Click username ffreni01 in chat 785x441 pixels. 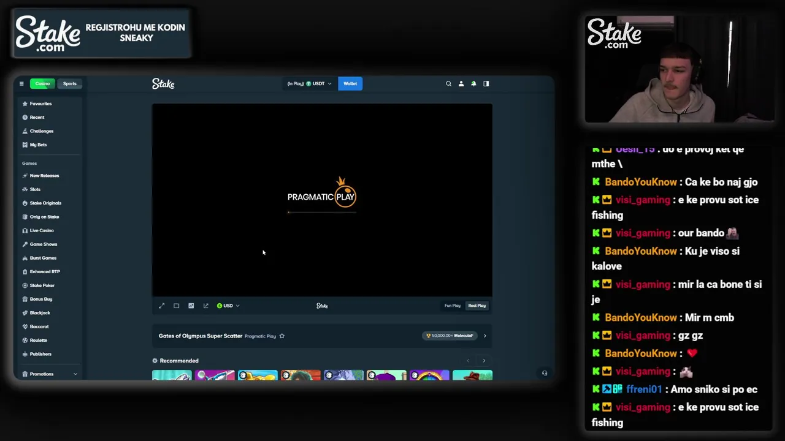click(644, 390)
